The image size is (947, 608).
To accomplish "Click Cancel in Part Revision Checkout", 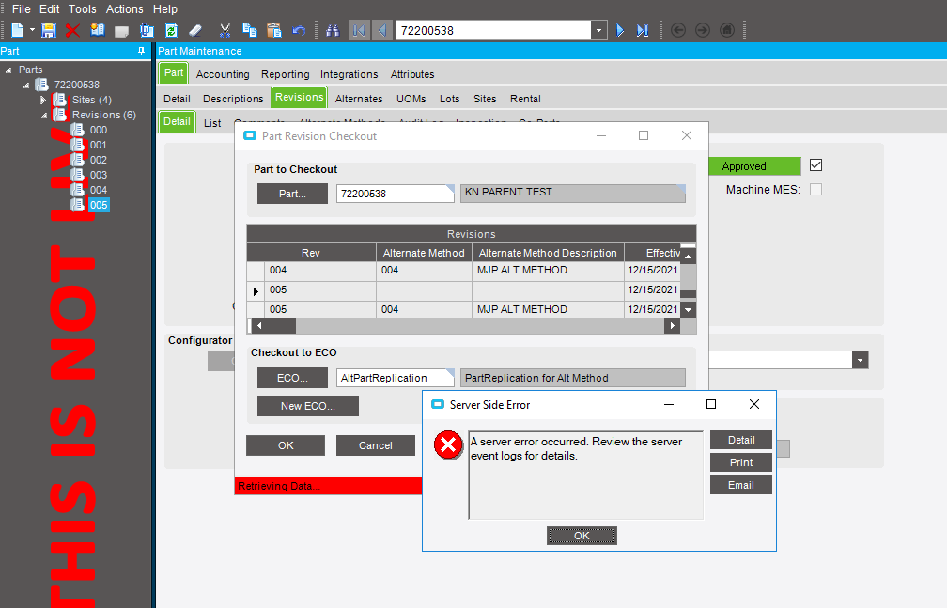I will tap(376, 445).
